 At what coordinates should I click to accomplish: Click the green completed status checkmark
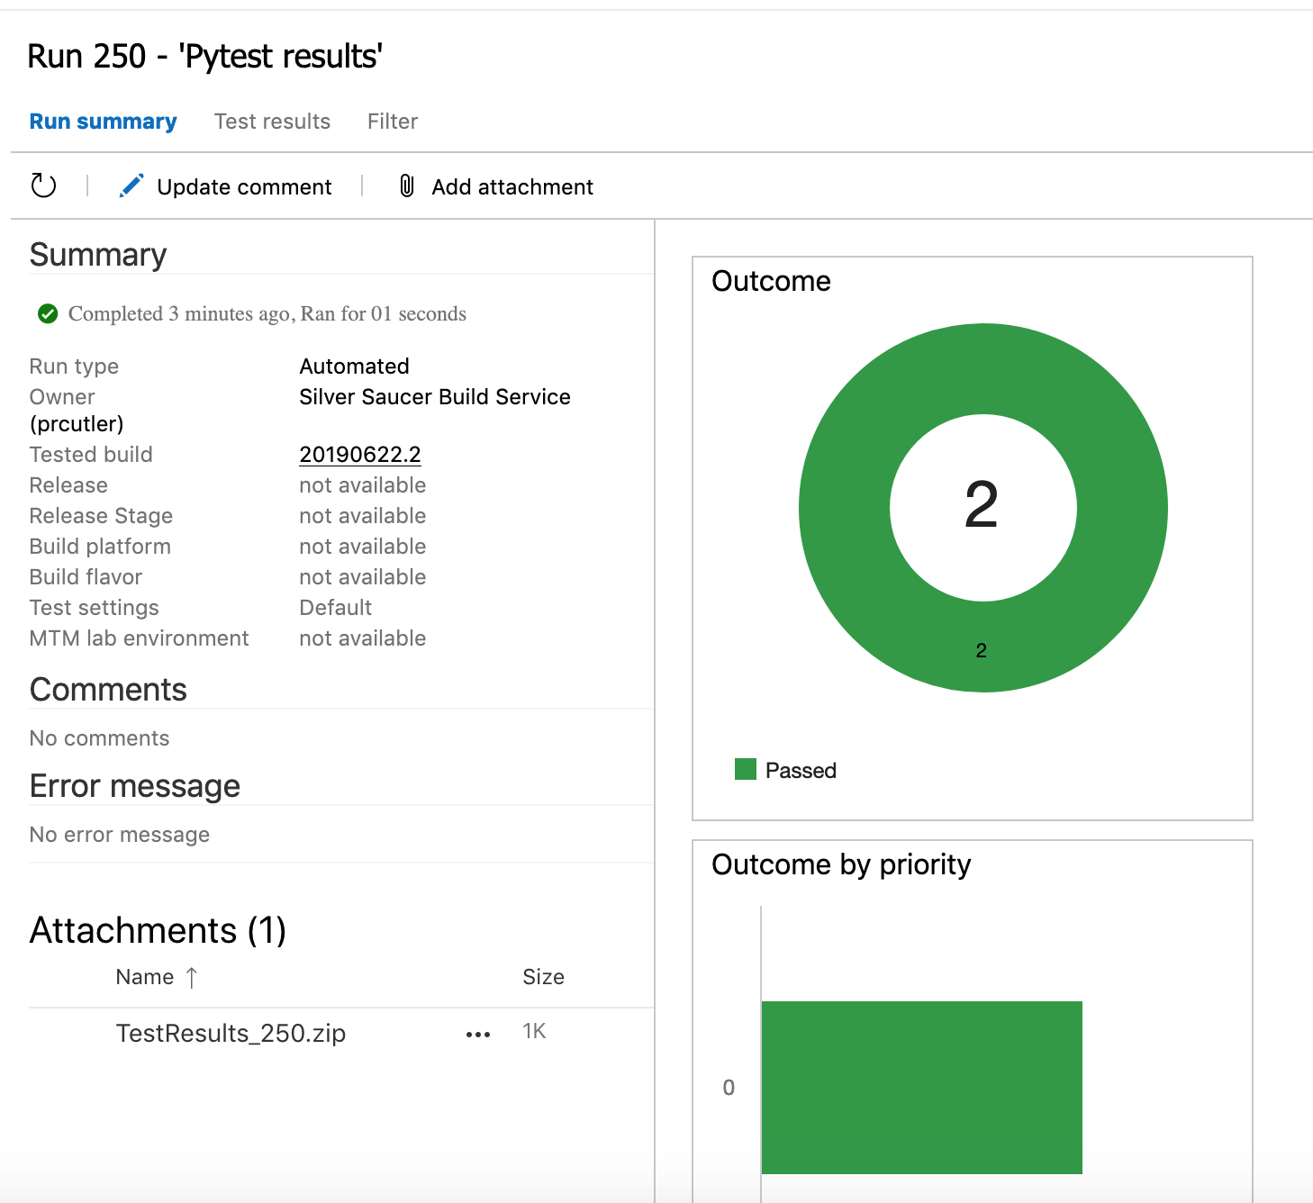click(x=47, y=313)
